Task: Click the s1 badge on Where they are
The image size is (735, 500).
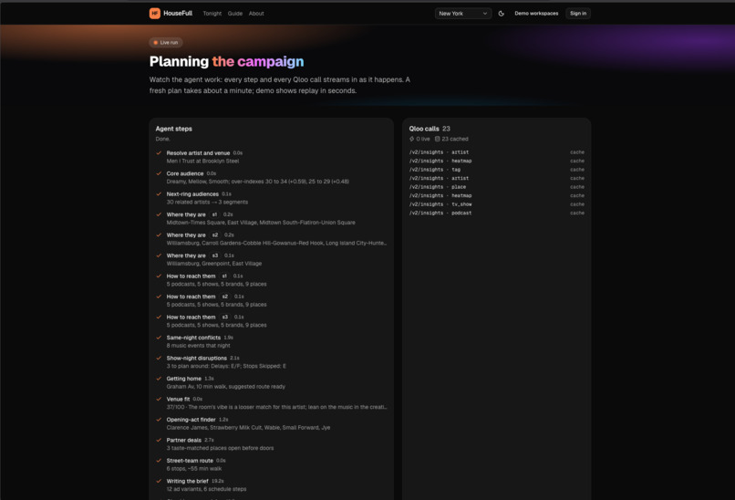Action: pyautogui.click(x=214, y=214)
